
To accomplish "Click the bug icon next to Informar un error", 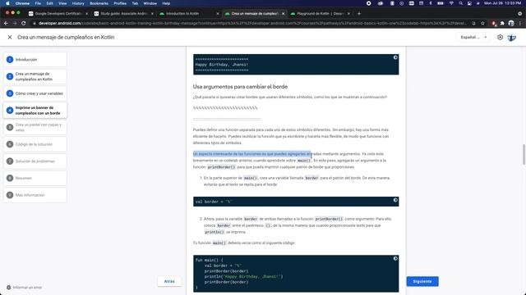I will click(9, 288).
